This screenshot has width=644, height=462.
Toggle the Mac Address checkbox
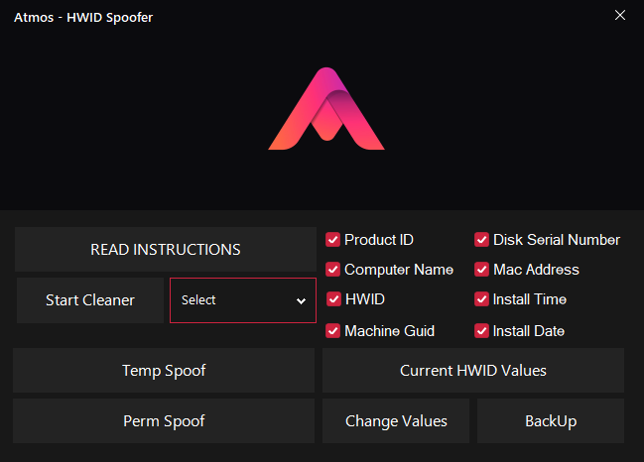482,270
